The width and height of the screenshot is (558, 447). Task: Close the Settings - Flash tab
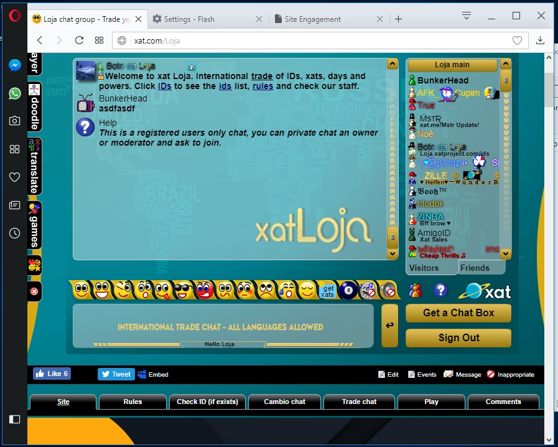click(259, 19)
